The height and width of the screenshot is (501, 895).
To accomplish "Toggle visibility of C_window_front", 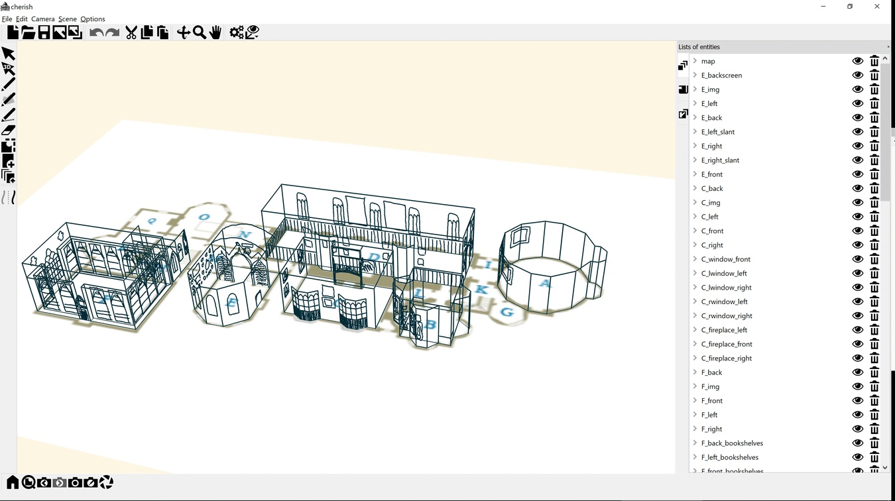I will coord(857,259).
